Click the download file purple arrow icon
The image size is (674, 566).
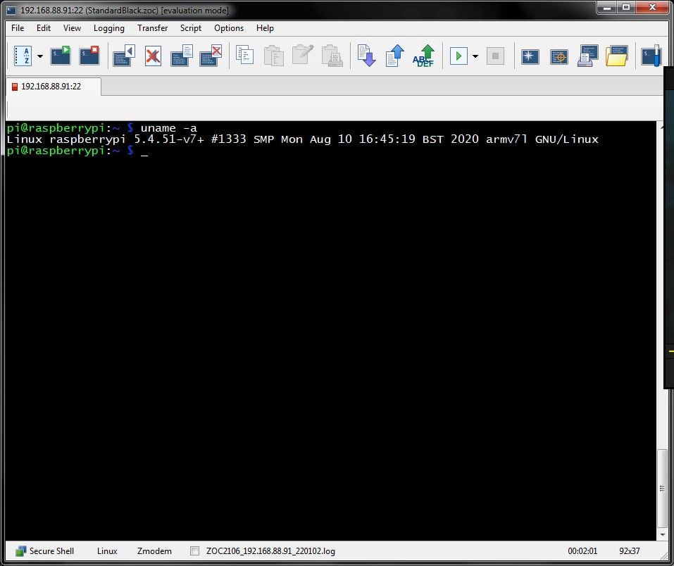(x=367, y=56)
